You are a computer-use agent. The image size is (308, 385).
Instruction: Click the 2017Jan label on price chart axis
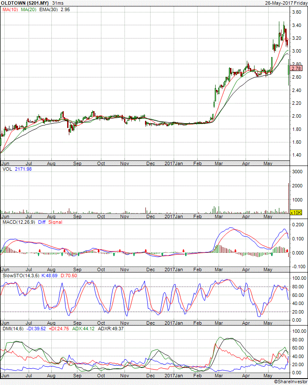pyautogui.click(x=174, y=163)
